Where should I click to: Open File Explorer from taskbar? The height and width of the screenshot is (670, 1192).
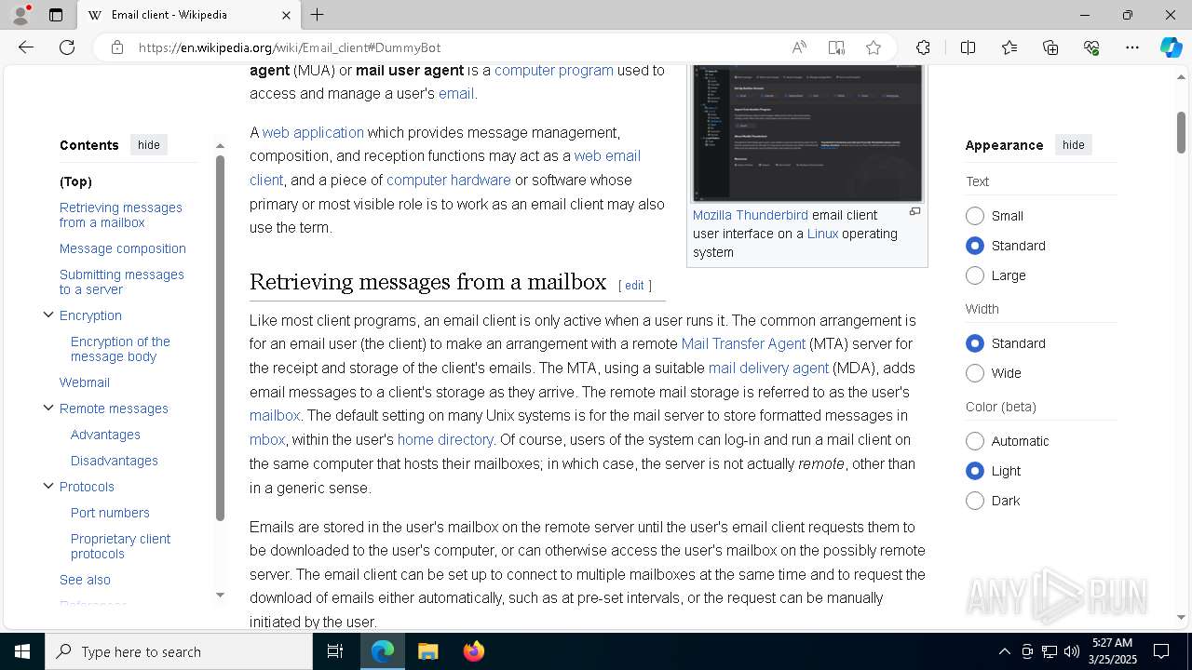pyautogui.click(x=427, y=651)
